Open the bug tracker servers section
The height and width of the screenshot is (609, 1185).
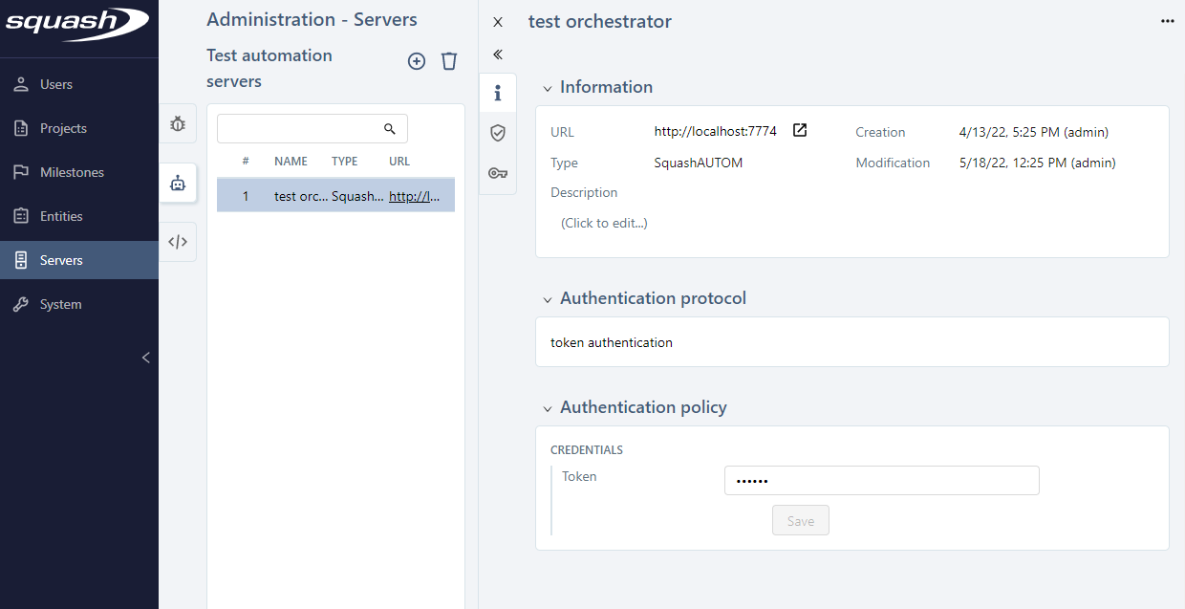pyautogui.click(x=178, y=124)
